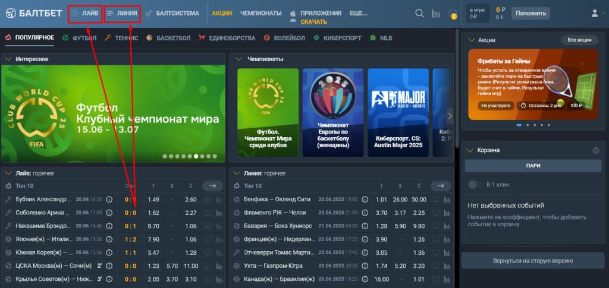Select first carousel dot on the Интересное banner
This screenshot has height=288, width=609.
click(165, 156)
